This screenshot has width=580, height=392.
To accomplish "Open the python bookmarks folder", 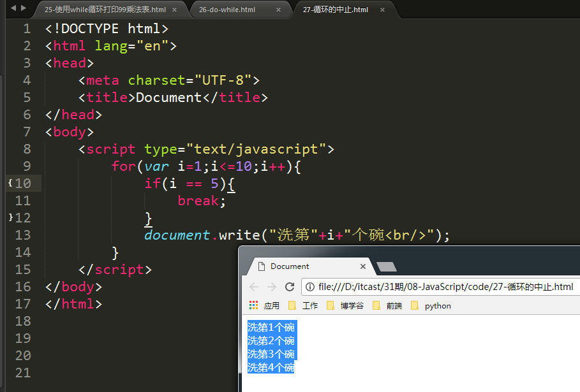I will point(431,305).
